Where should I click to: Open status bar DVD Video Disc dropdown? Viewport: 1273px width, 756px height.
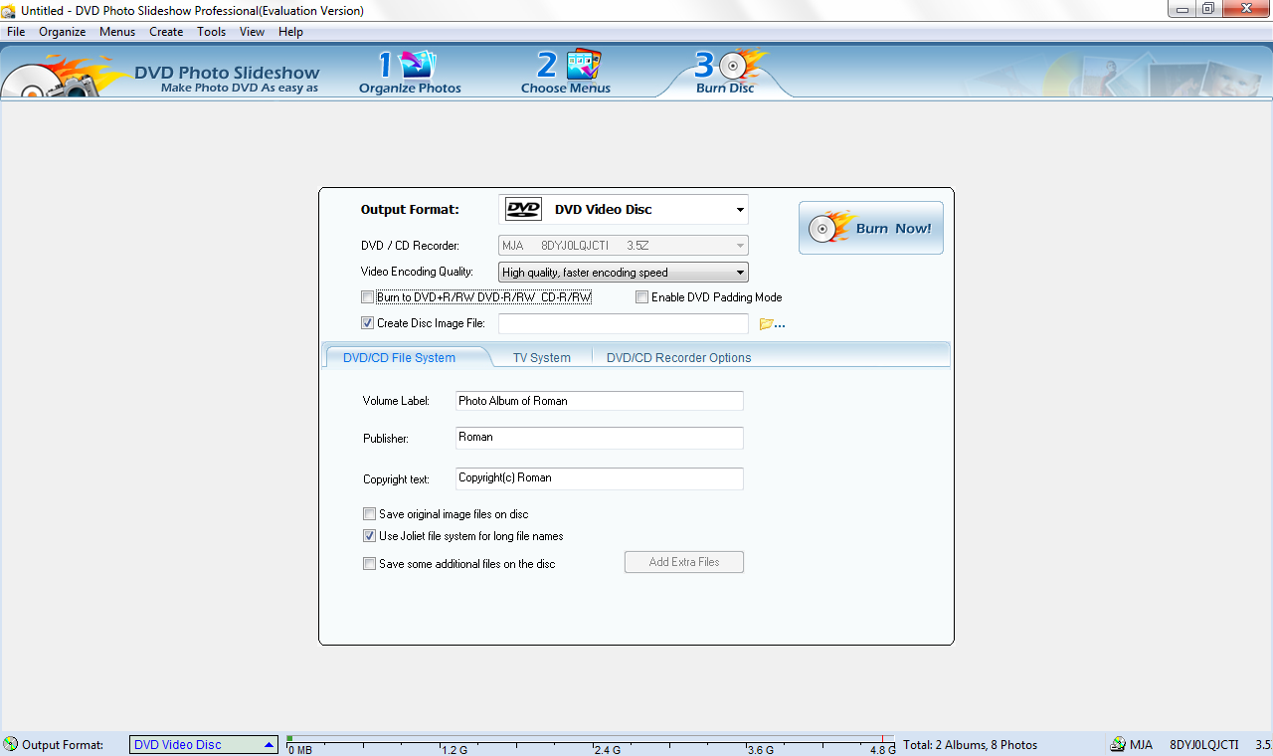[204, 744]
